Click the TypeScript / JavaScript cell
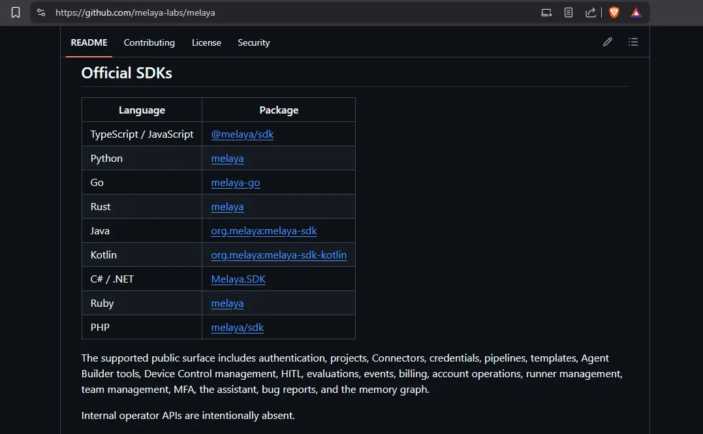 point(142,134)
